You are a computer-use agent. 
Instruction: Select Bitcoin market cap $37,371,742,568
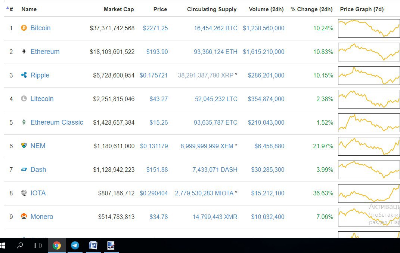click(x=112, y=28)
